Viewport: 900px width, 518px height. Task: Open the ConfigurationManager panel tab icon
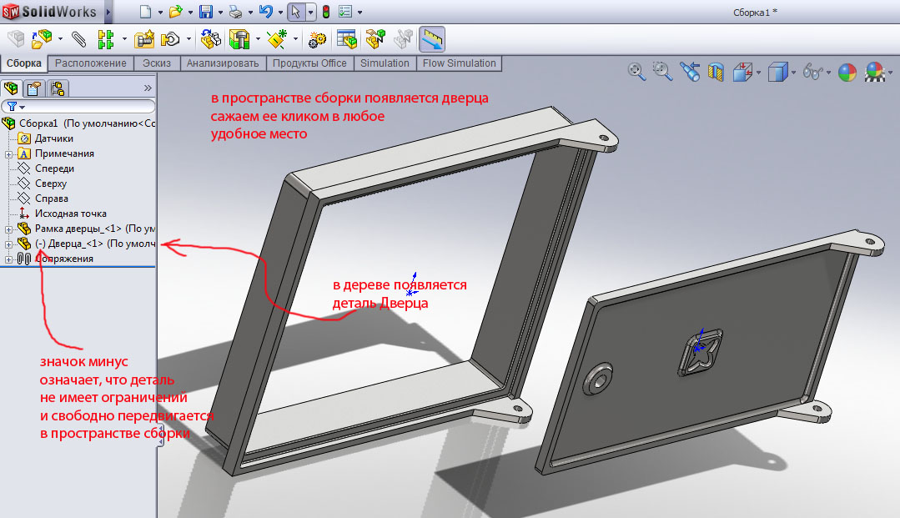coord(57,88)
